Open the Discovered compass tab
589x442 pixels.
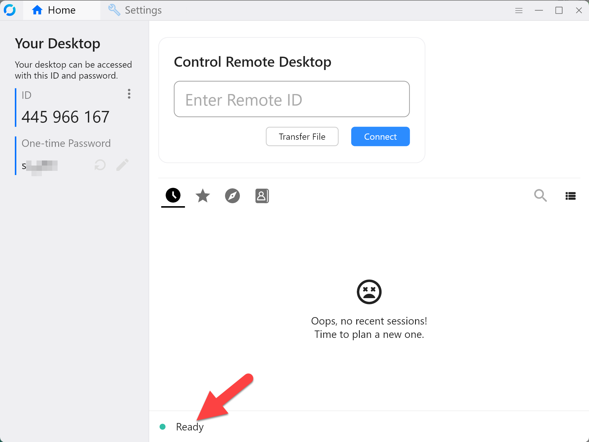[232, 196]
